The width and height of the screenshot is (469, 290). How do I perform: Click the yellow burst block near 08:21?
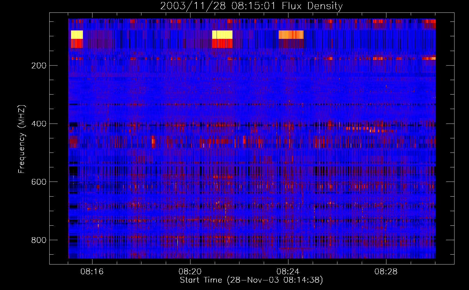click(222, 35)
